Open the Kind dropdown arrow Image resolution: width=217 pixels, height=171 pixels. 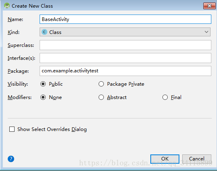click(206, 32)
